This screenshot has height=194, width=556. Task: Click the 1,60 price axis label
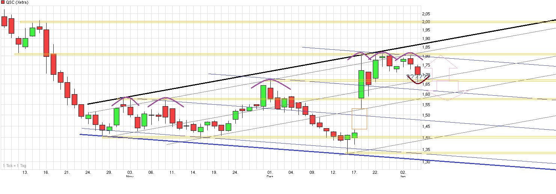click(426, 95)
